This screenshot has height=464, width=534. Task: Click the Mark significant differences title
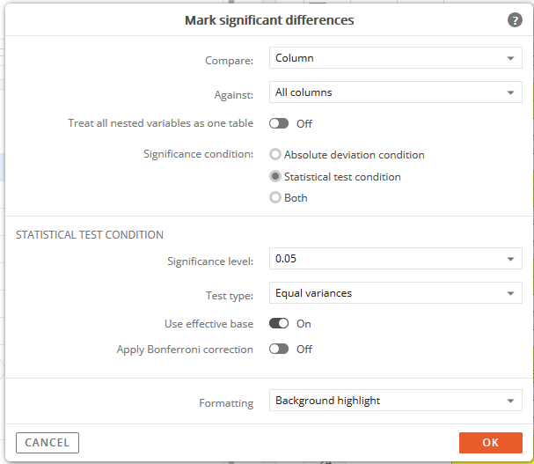[x=269, y=20]
